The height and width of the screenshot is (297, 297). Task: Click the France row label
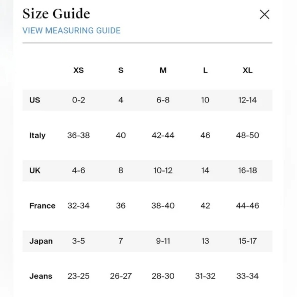tap(42, 206)
